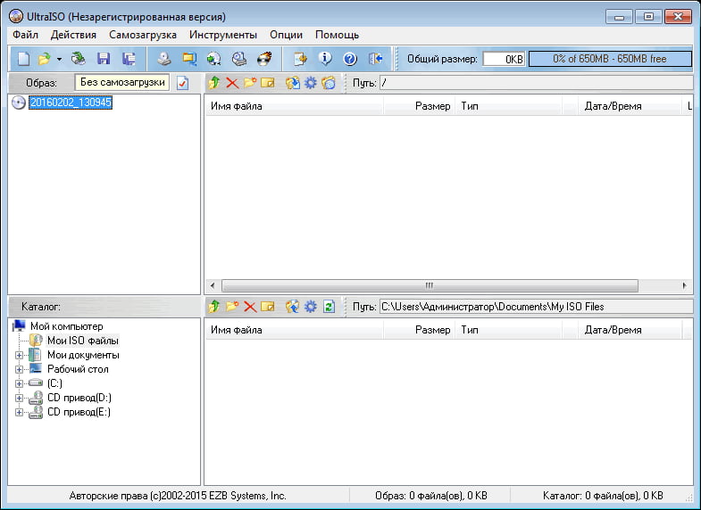Click the horizontal scrollbar in image file list
Screen dimensions: 701x510
(429, 286)
